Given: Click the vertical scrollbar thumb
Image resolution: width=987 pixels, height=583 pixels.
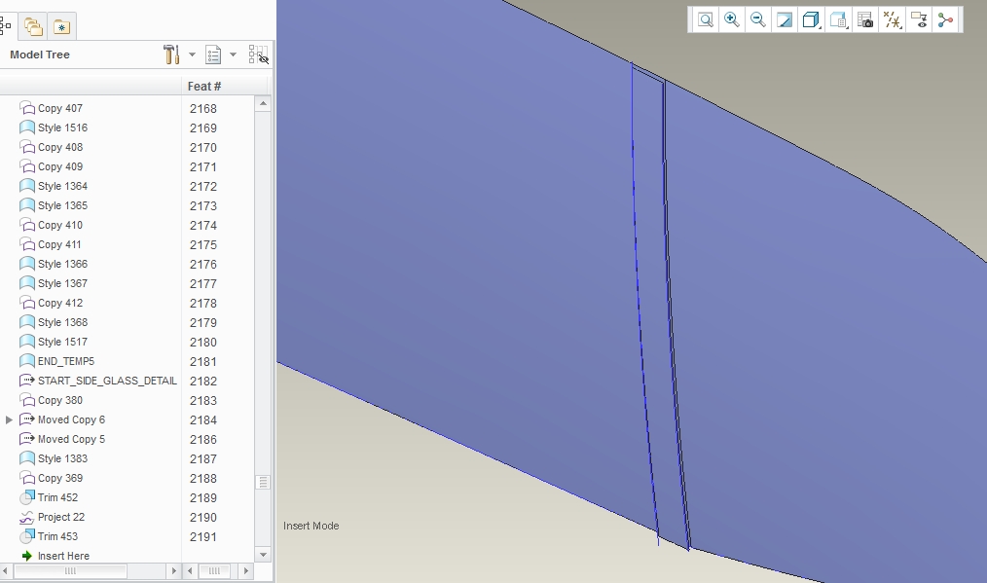Looking at the screenshot, I should (x=263, y=483).
